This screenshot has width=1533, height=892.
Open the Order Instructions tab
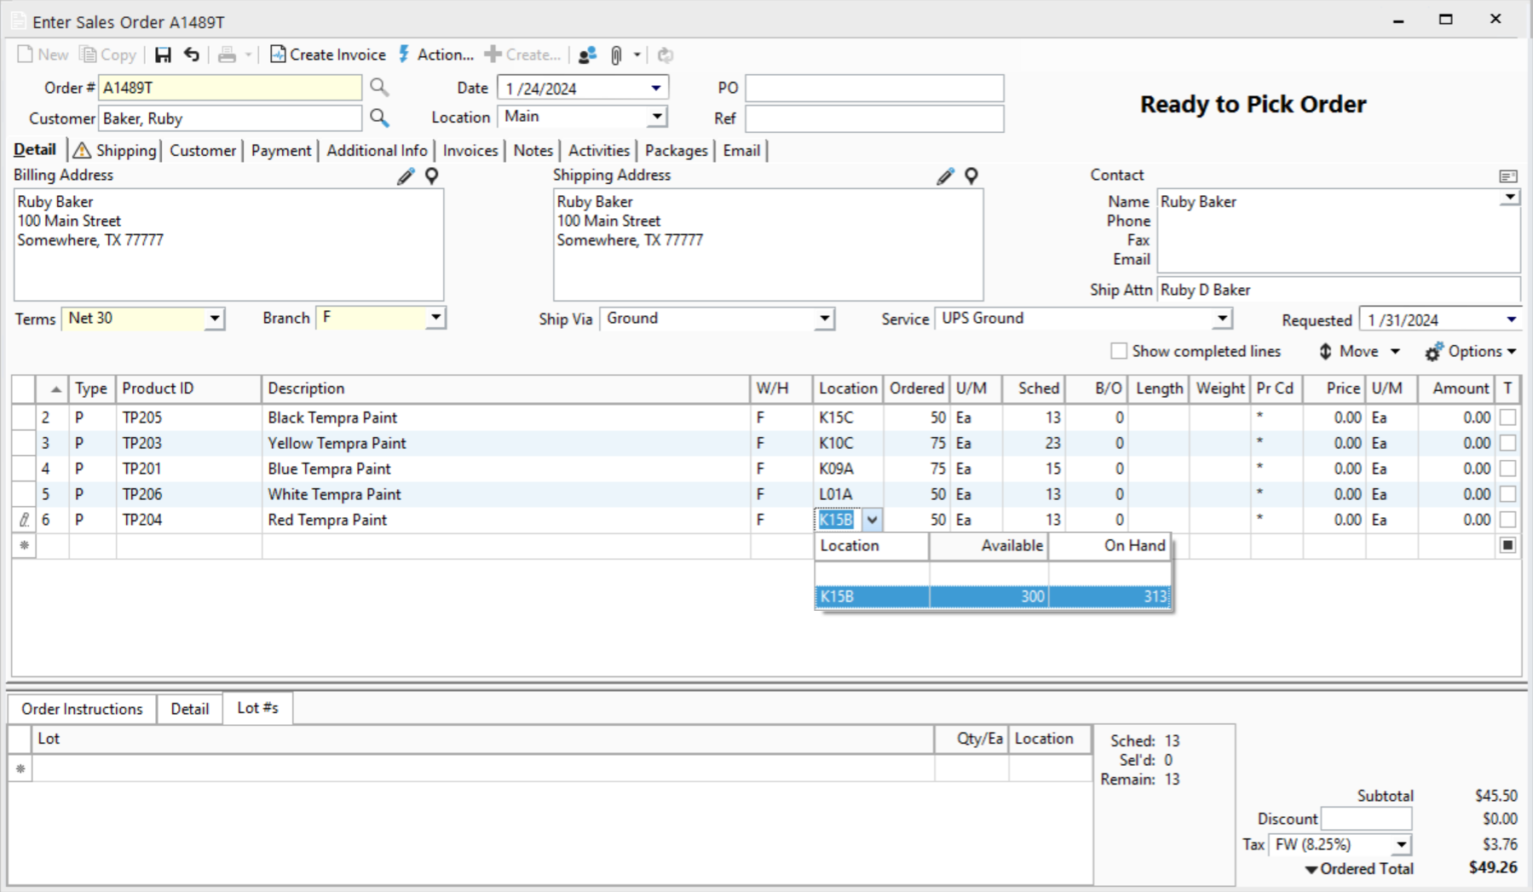pos(82,709)
